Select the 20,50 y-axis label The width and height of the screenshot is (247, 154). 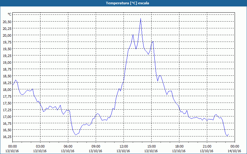click(7, 22)
